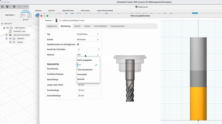
Task: Open the ADDITIV ribbon tab
Action: pos(52,11)
